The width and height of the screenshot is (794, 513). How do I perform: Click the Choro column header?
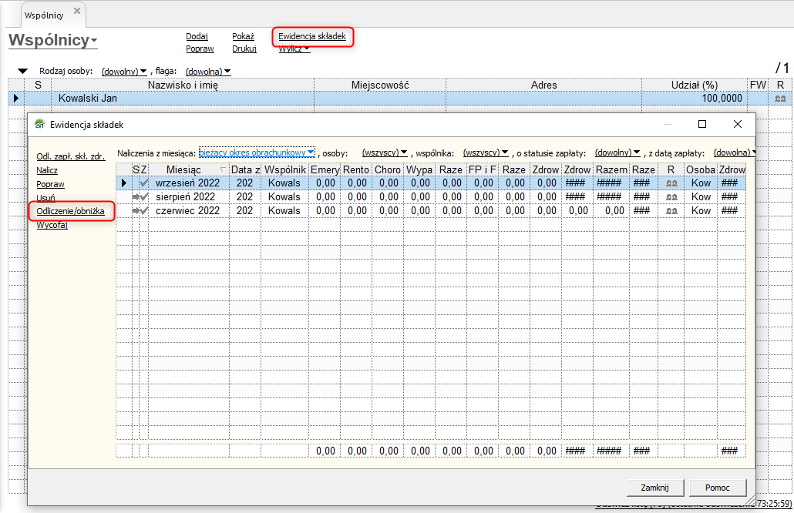[x=388, y=169]
